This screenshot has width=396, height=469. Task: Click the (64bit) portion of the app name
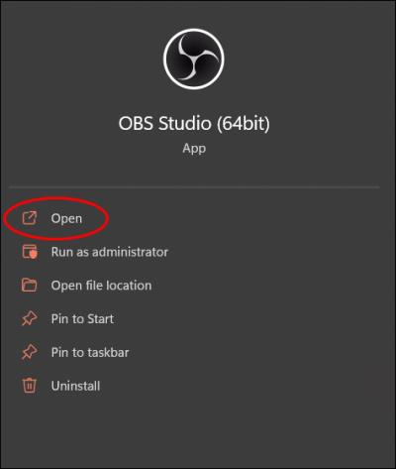244,124
